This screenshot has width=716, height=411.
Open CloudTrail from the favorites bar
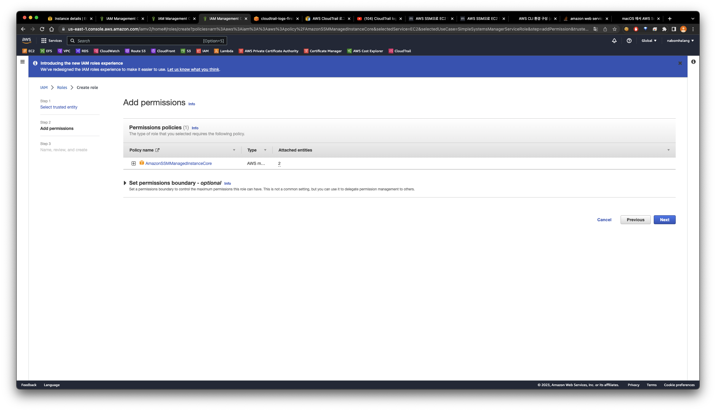coord(399,51)
